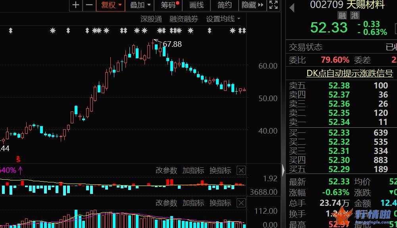
Task: Click 改参数 in volume indicator panel
Action: pos(166,203)
